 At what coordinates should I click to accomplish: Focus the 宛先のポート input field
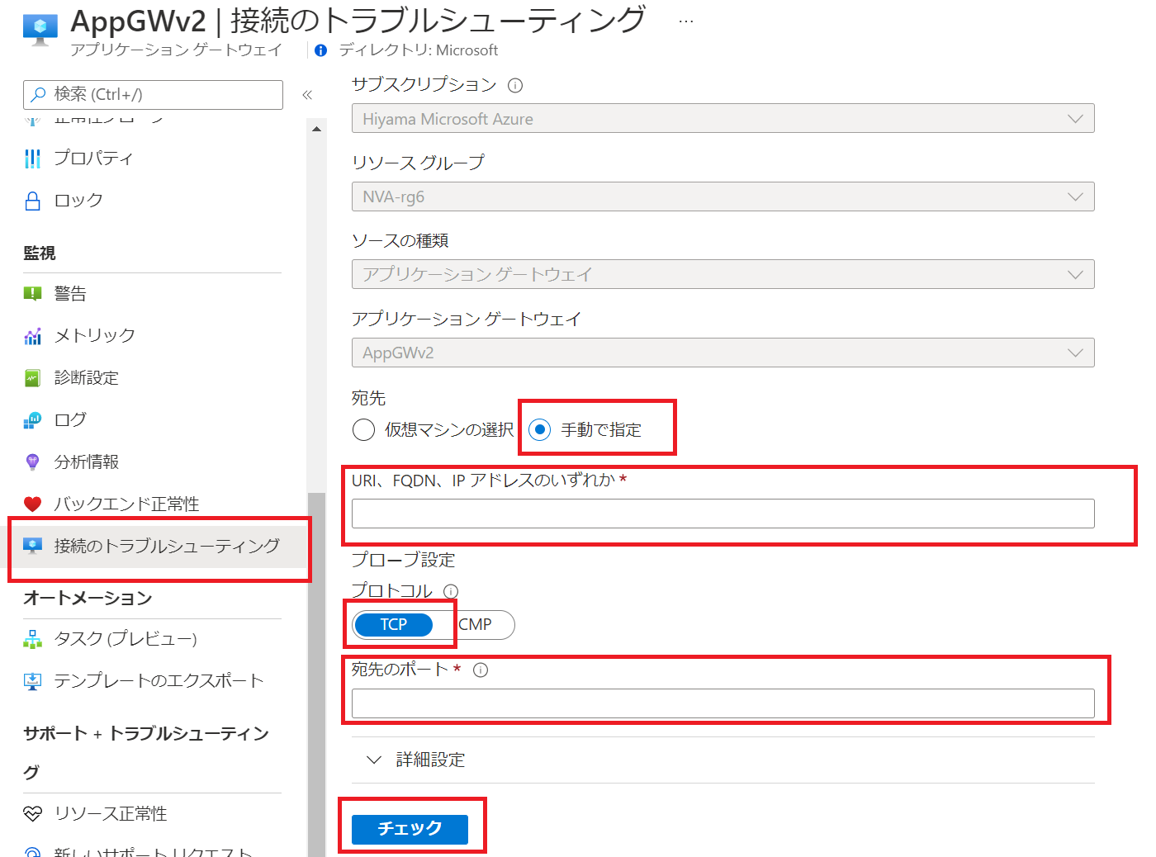[x=723, y=703]
